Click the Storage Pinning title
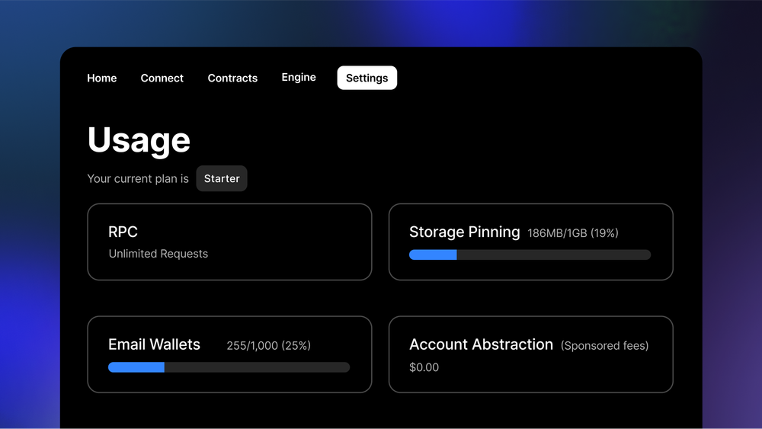Image resolution: width=762 pixels, height=429 pixels. point(464,232)
